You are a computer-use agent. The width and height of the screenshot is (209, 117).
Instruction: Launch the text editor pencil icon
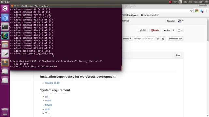tap(5, 54)
